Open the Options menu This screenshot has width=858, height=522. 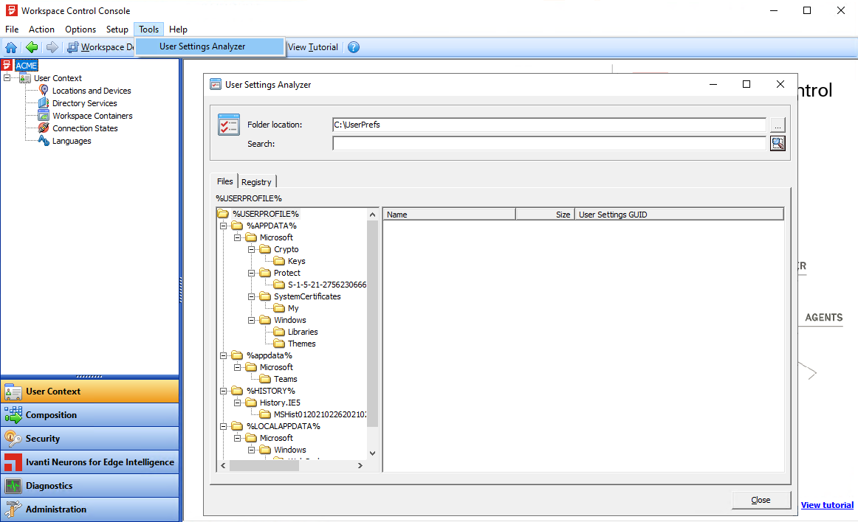click(80, 29)
